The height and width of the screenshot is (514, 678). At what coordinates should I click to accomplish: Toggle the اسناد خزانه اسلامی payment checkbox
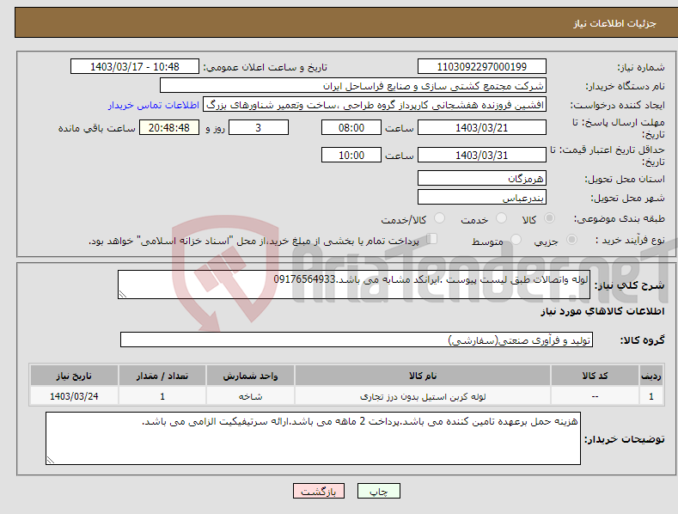point(431,239)
